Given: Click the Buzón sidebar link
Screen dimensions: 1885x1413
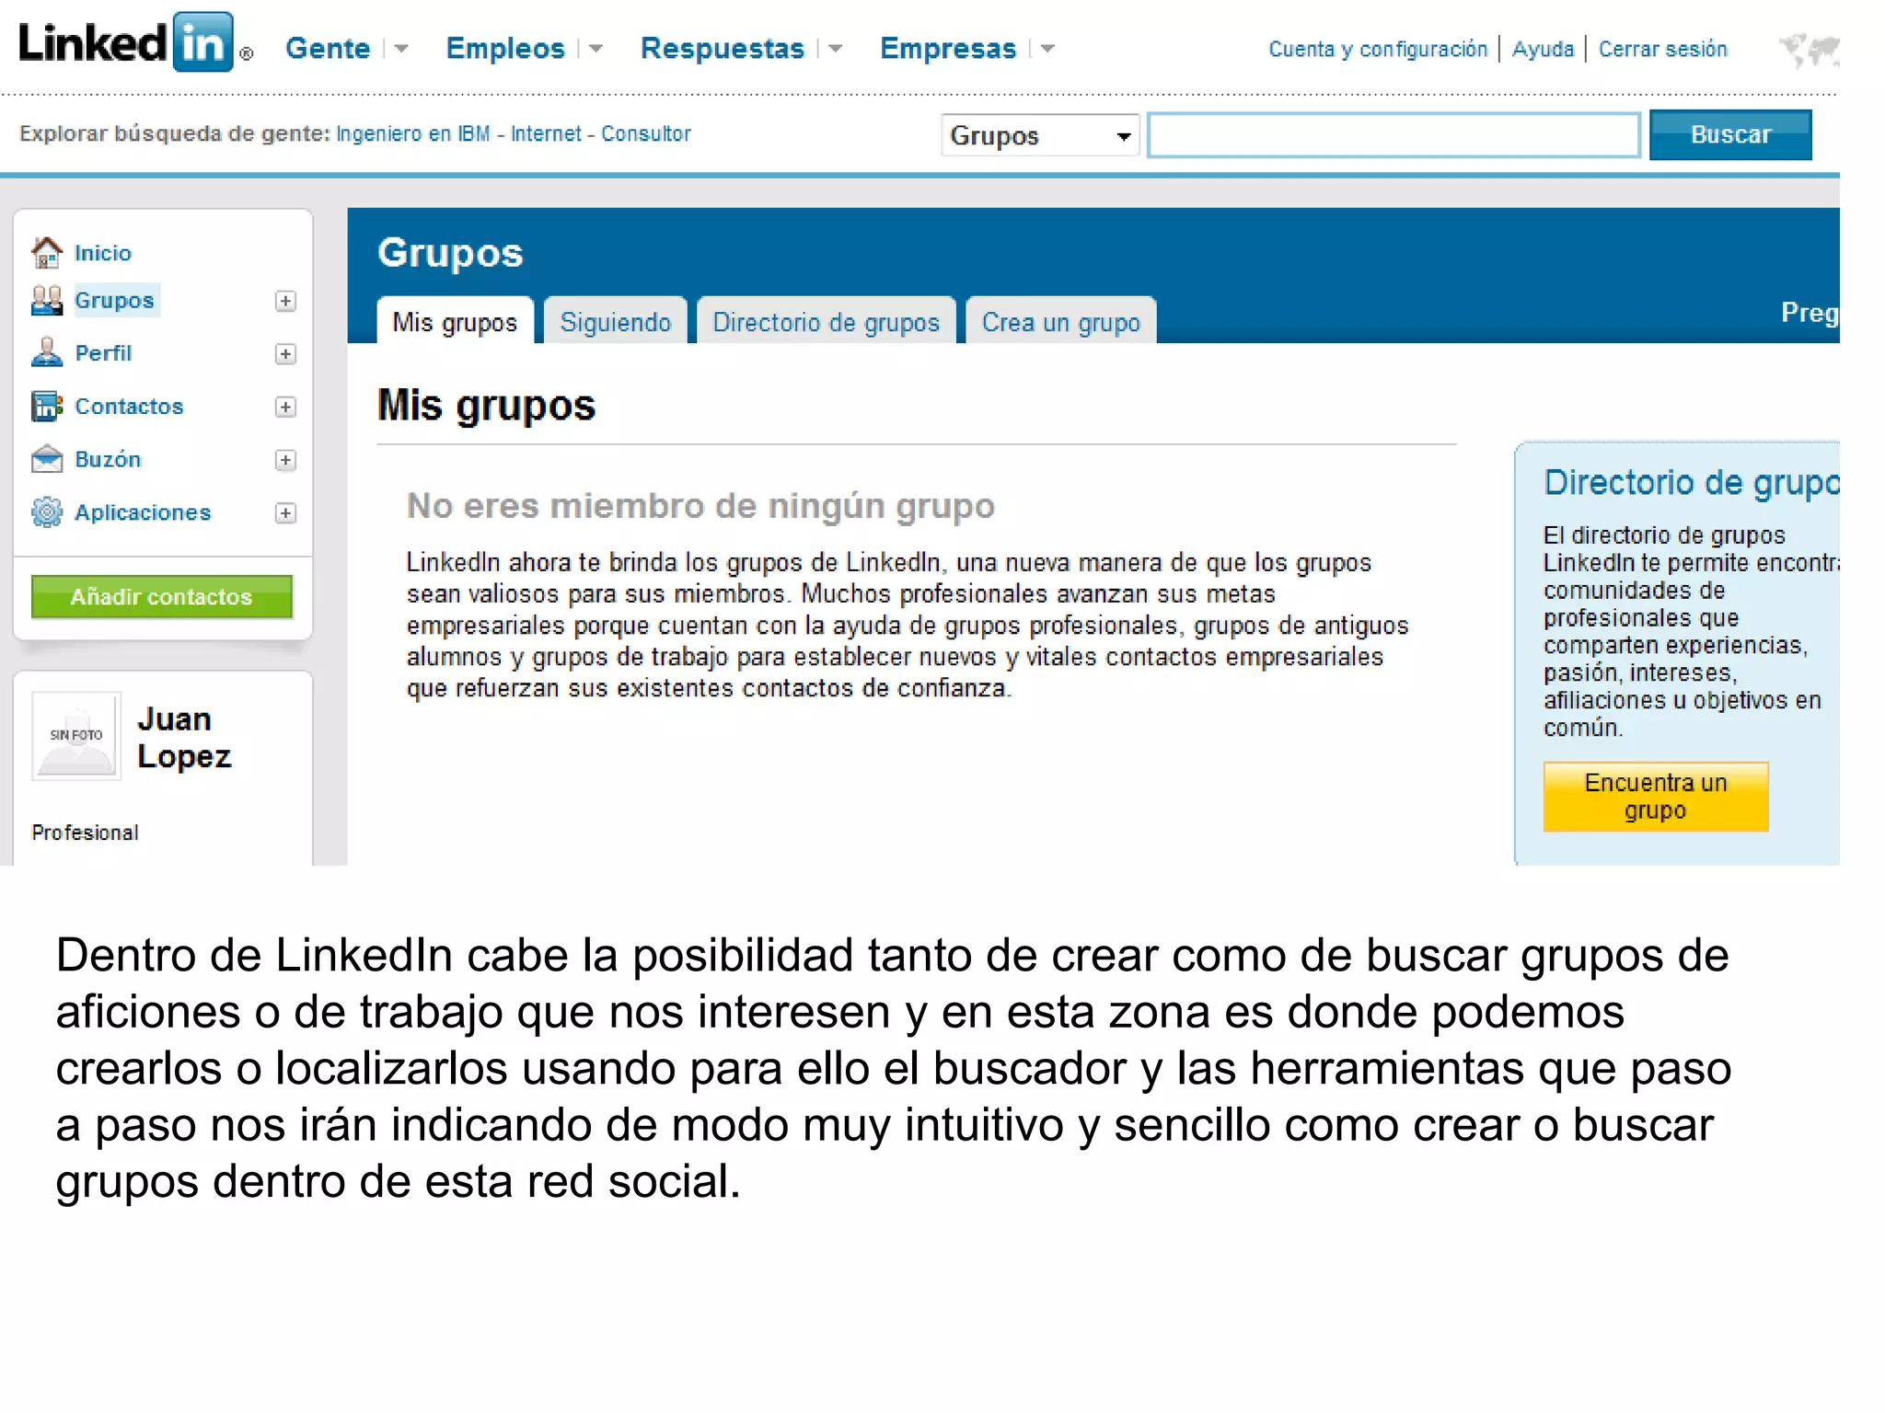Looking at the screenshot, I should coord(108,459).
